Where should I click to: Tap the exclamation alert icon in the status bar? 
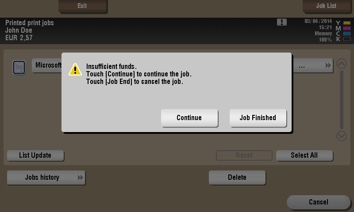click(x=282, y=22)
